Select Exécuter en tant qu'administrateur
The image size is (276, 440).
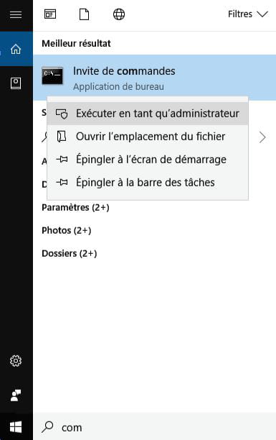148,114
